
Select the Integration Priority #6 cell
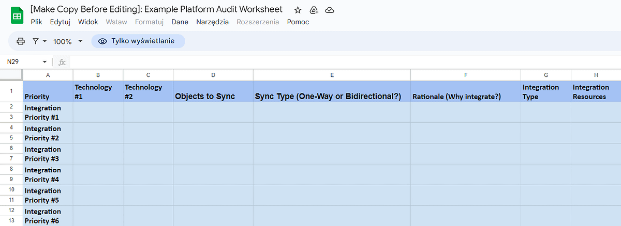48,216
